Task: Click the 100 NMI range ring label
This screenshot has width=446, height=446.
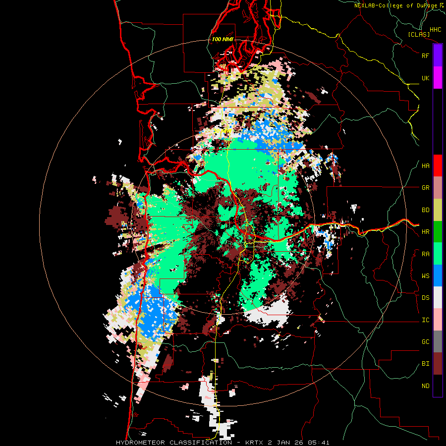Action: coord(223,39)
